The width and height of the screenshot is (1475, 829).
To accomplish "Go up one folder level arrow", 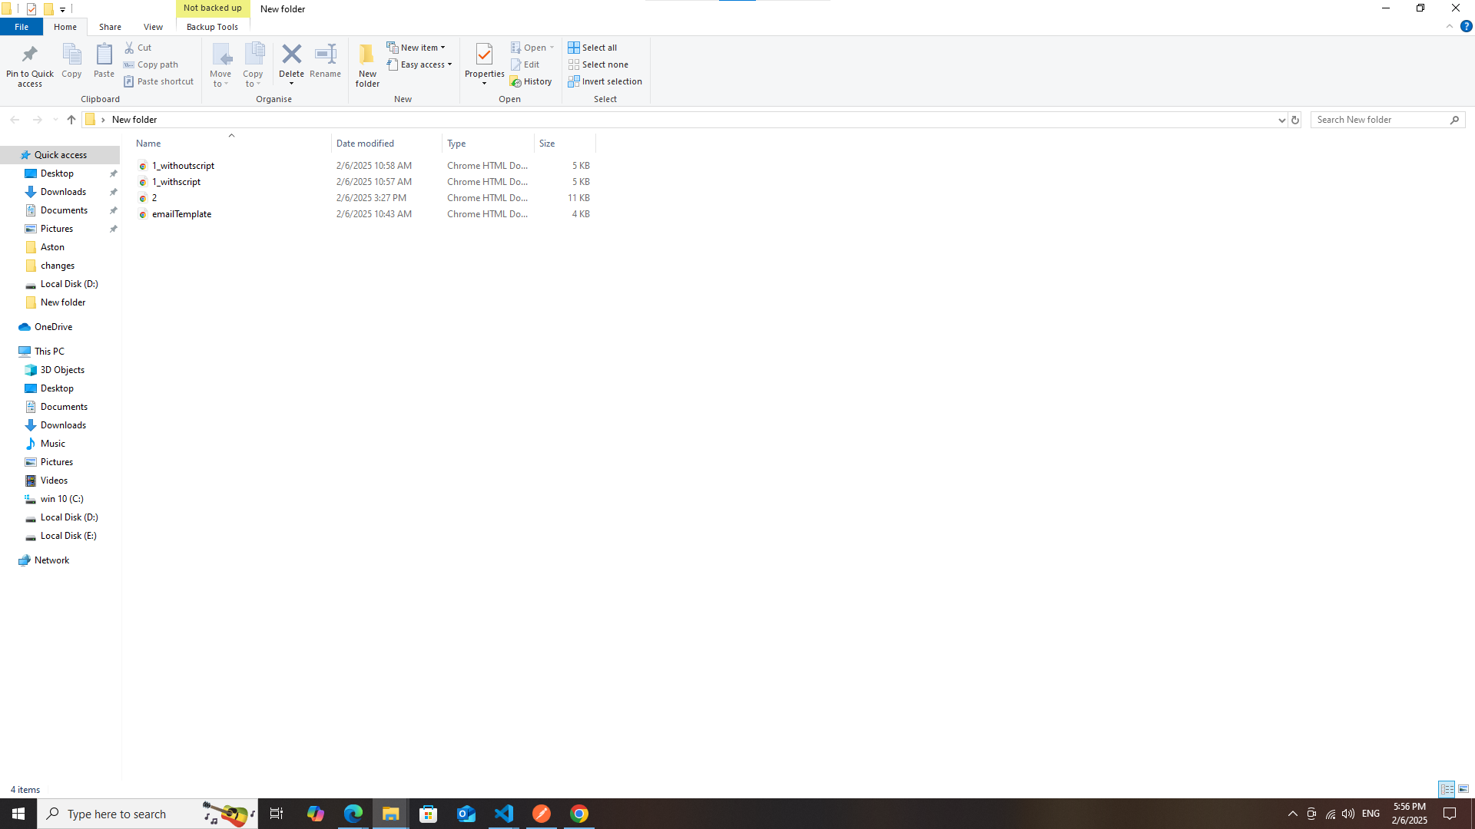I will click(x=71, y=120).
